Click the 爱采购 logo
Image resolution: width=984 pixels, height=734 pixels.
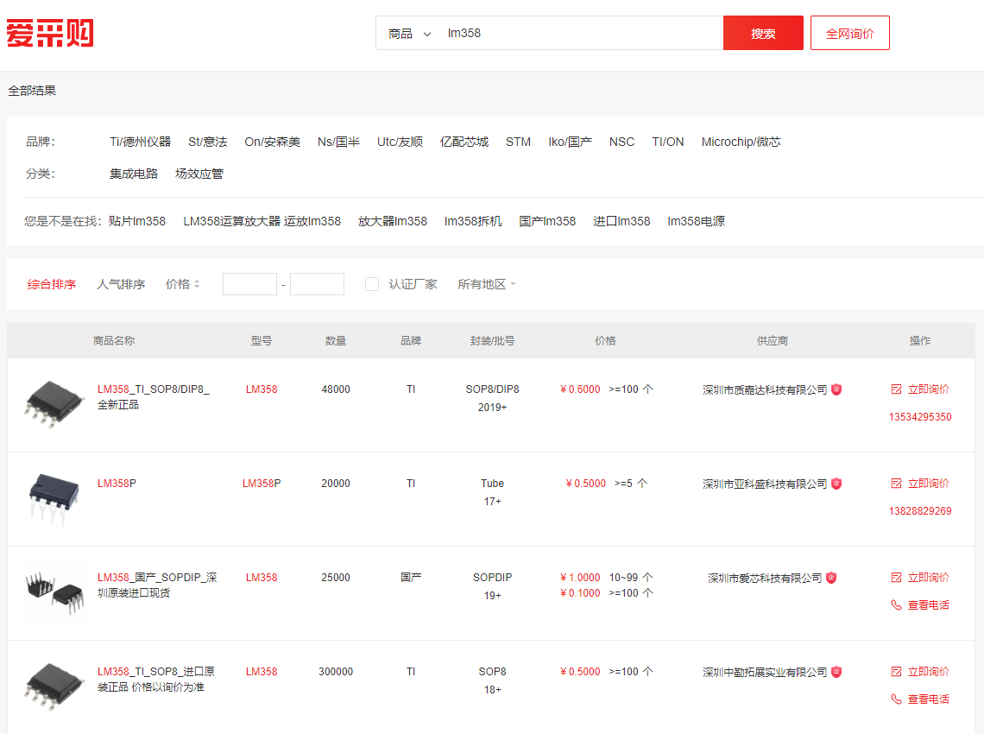tap(50, 34)
